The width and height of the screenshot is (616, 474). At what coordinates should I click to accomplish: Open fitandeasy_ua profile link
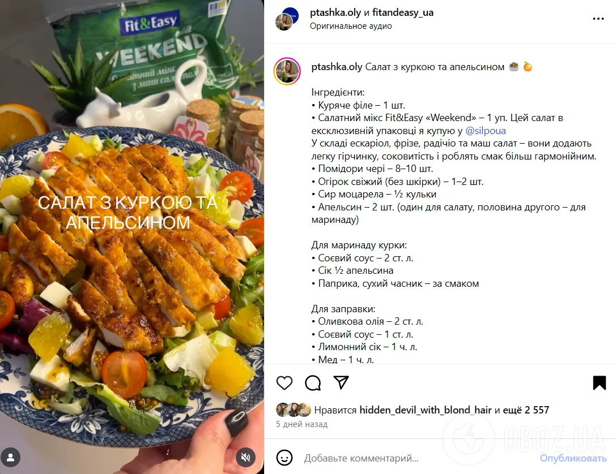click(x=403, y=12)
